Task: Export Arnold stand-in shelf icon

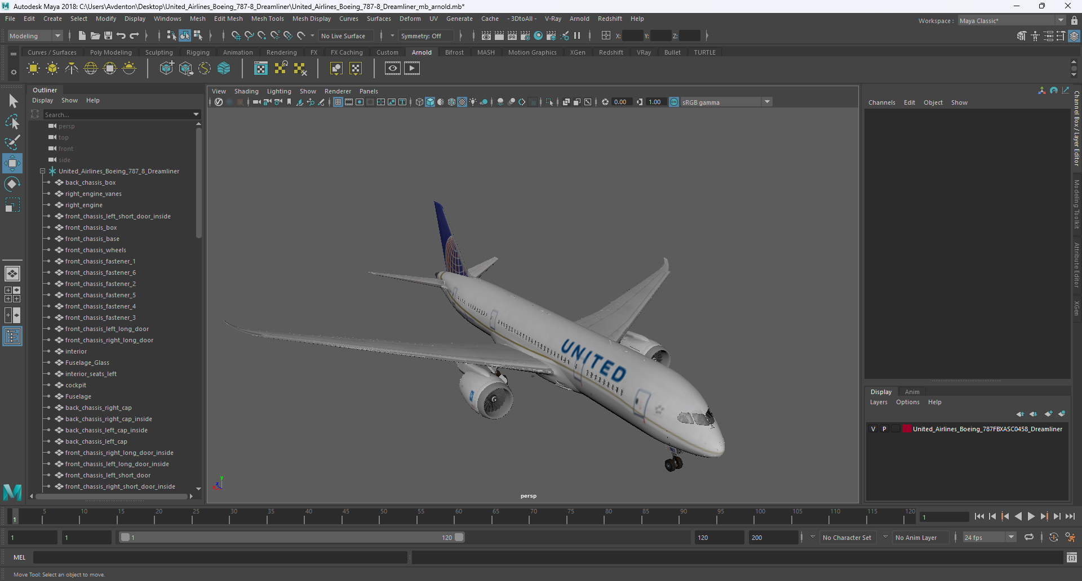Action: pos(186,69)
